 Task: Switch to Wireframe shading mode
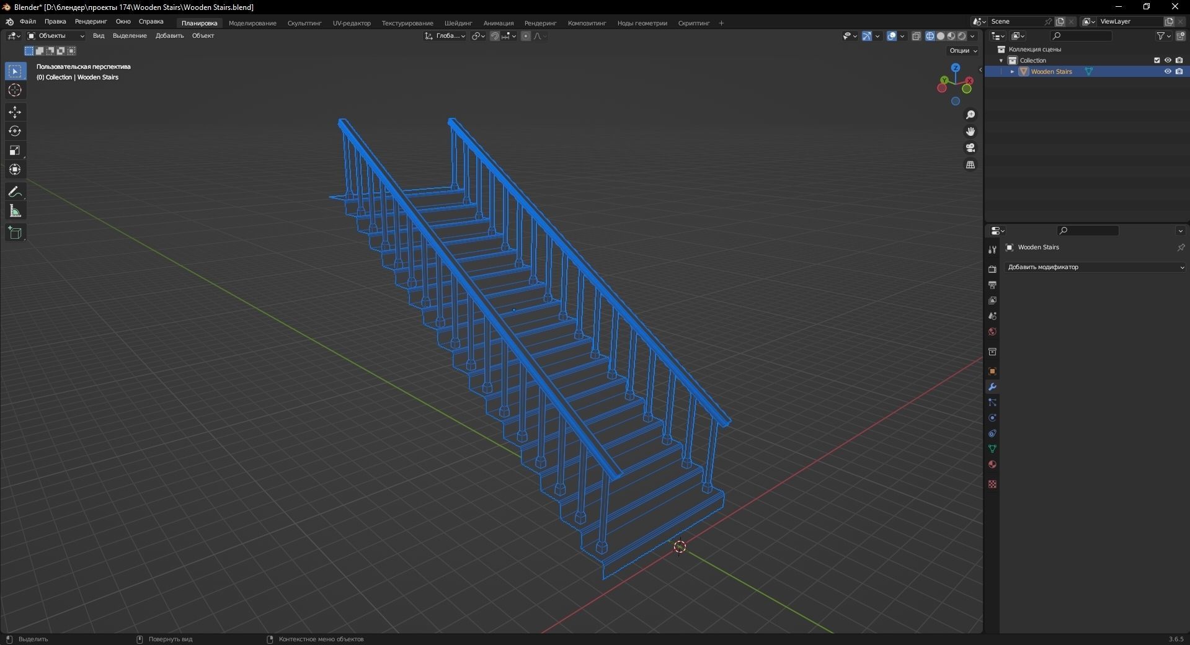click(930, 36)
